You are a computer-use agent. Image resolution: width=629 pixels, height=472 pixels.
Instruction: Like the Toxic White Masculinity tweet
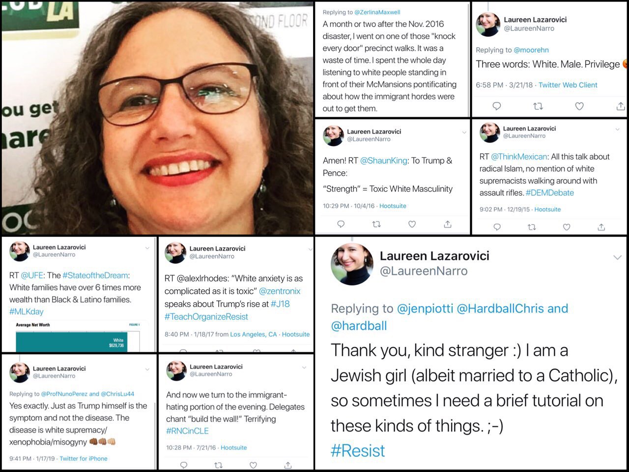(x=412, y=224)
